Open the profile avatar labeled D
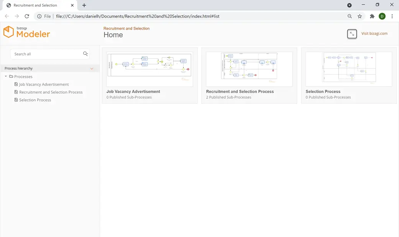399x237 pixels. [x=382, y=16]
